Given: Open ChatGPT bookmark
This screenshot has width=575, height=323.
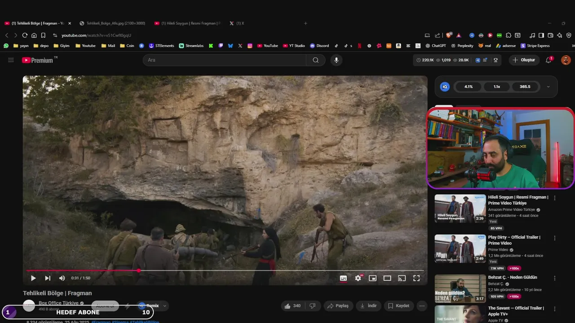Looking at the screenshot, I should pos(435,45).
